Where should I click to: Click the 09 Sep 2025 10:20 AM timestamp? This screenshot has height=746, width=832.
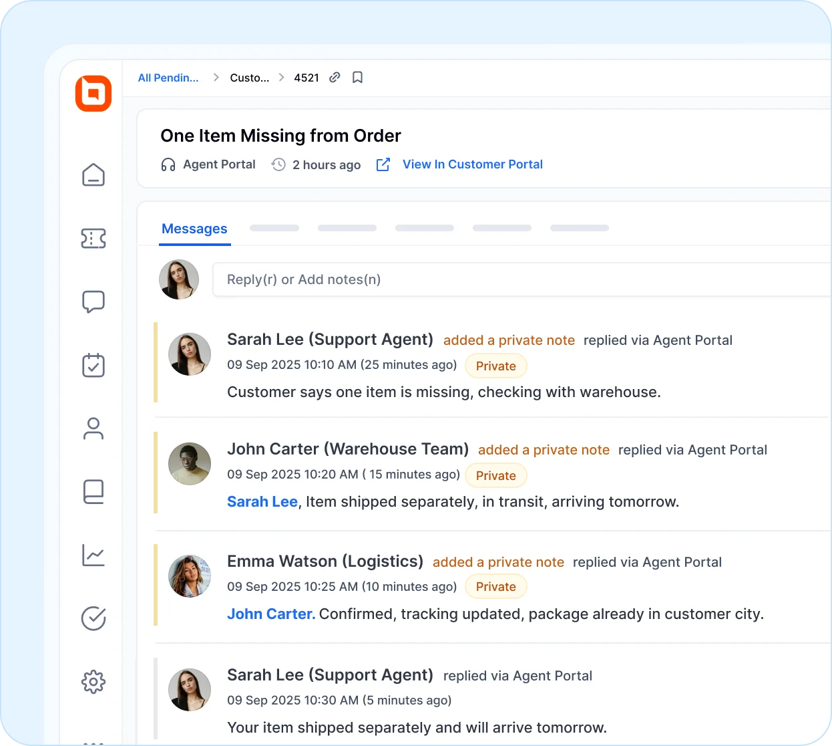coord(343,475)
